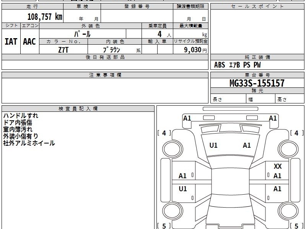Select the inspector note 外装小傷有り
The height and width of the screenshot is (229, 306).
coord(21,136)
